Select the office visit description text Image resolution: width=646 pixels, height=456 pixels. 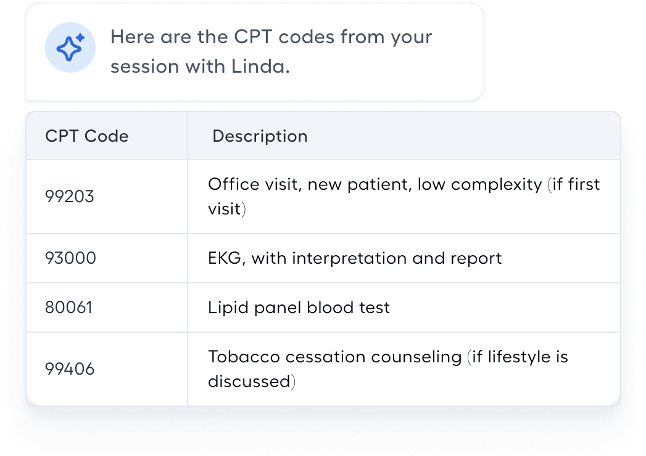404,196
